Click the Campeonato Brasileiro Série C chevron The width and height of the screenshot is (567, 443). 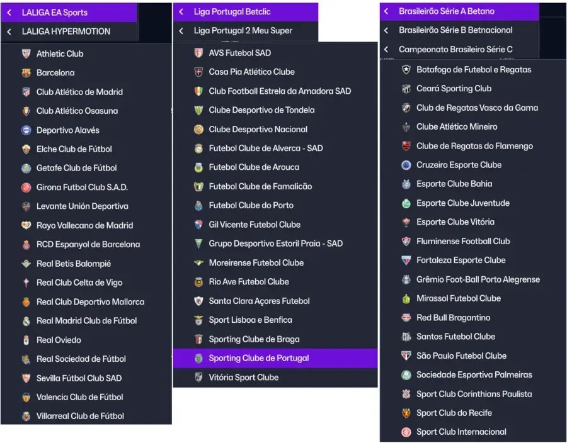coord(387,50)
